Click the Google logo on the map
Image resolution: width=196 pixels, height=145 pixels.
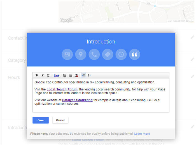pyautogui.click(x=66, y=20)
